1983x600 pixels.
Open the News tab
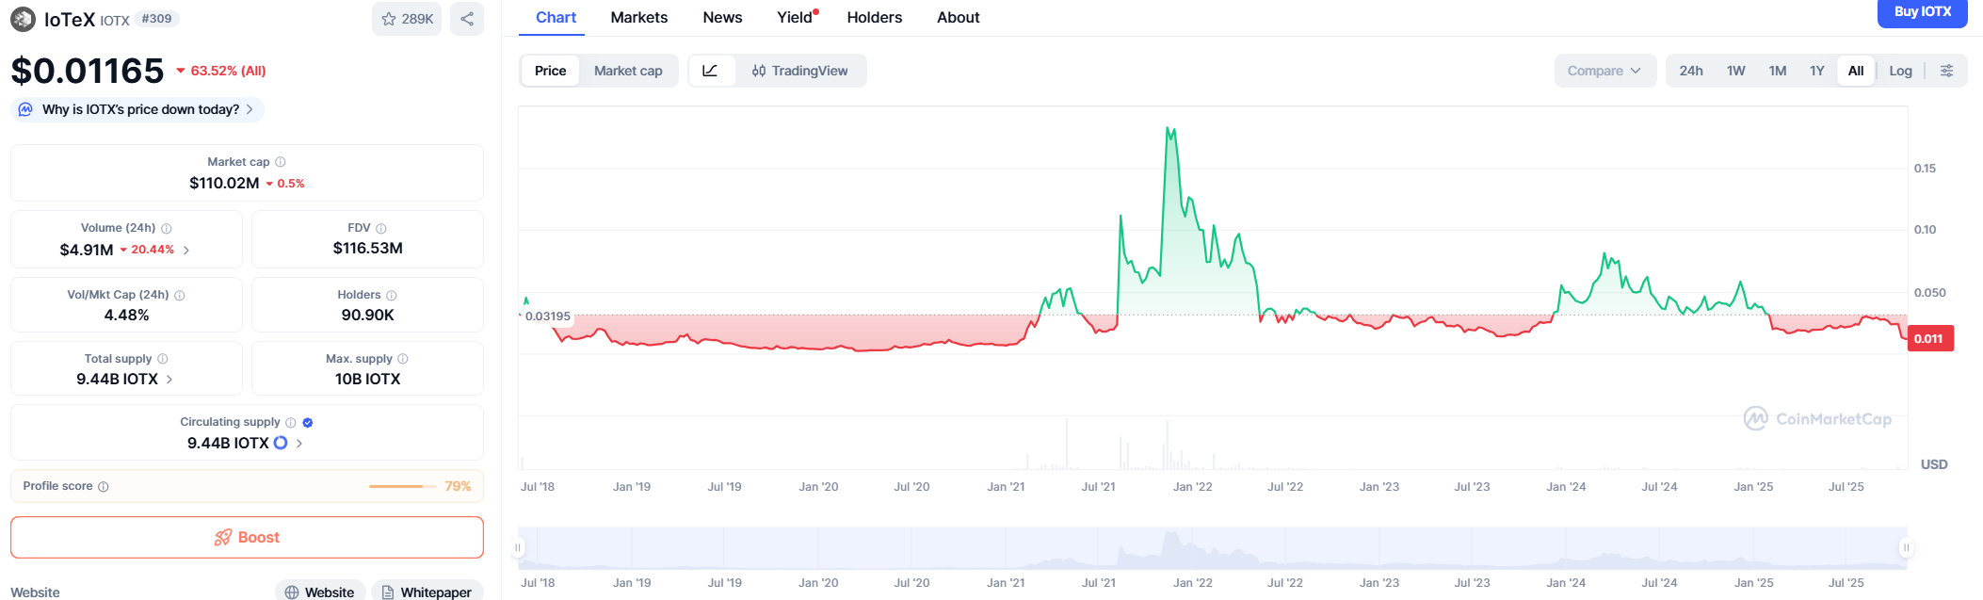722,17
